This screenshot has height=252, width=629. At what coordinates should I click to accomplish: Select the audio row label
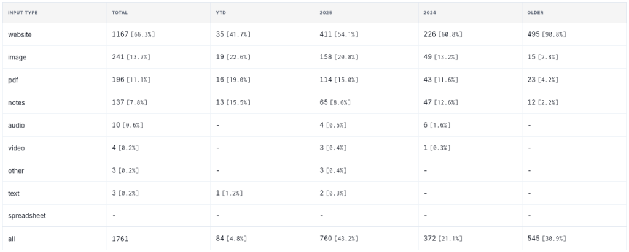click(17, 125)
